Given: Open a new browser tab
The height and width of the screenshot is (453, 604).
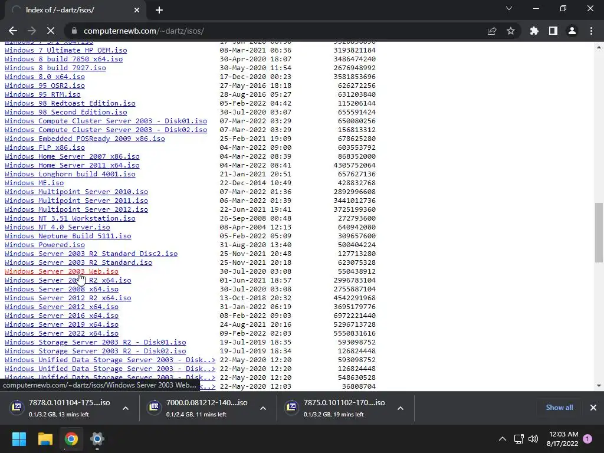Looking at the screenshot, I should [x=159, y=10].
